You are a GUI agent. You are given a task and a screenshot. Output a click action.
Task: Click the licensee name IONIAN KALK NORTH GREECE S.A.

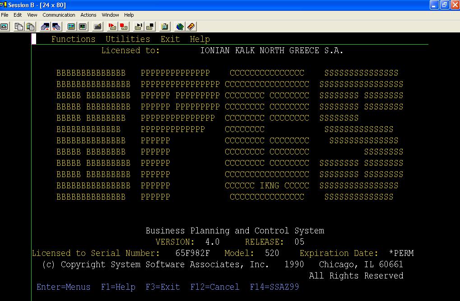(x=272, y=50)
